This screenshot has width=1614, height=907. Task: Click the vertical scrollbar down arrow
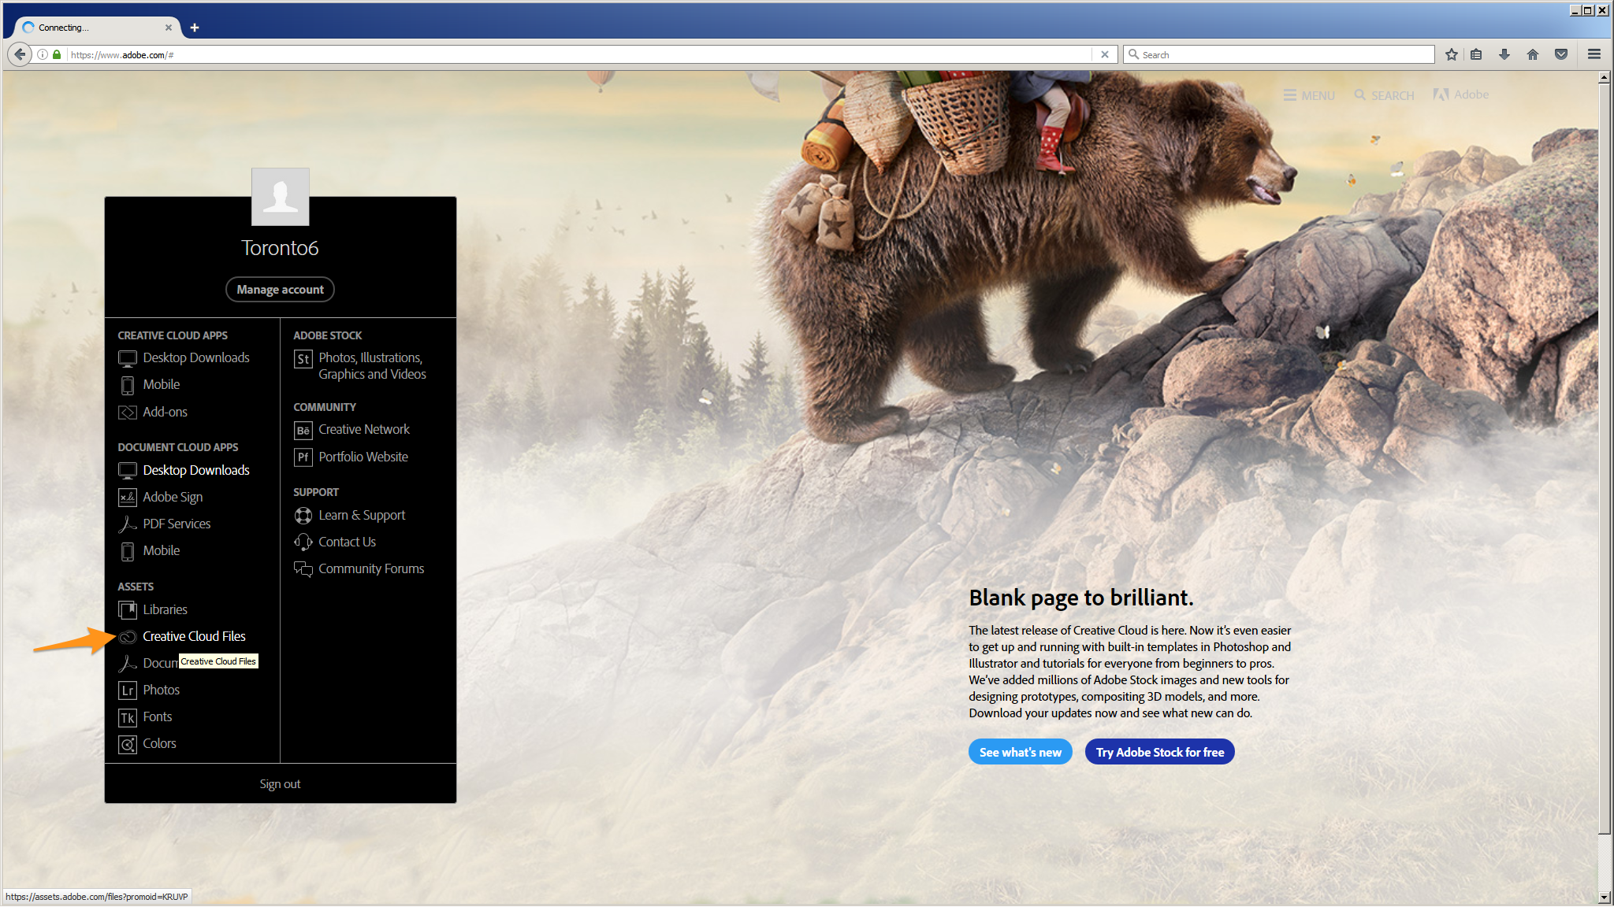[x=1604, y=897]
